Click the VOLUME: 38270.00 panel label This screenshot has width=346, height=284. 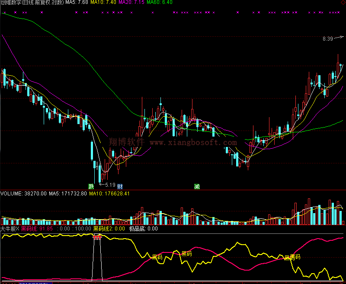pos(23,193)
